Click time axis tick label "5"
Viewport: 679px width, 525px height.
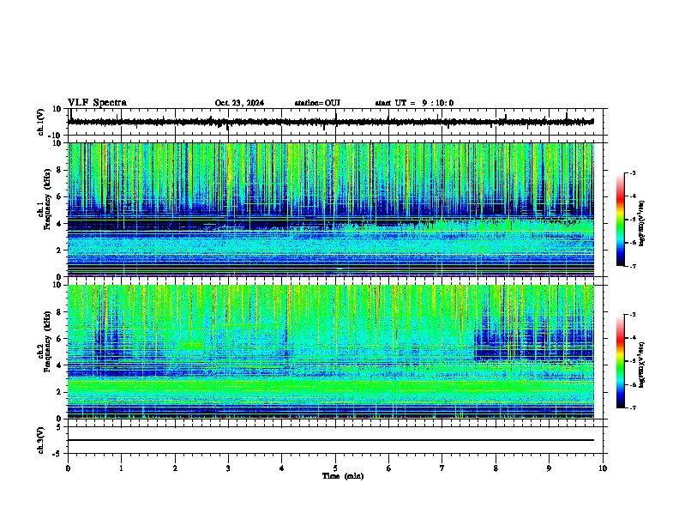(x=335, y=468)
